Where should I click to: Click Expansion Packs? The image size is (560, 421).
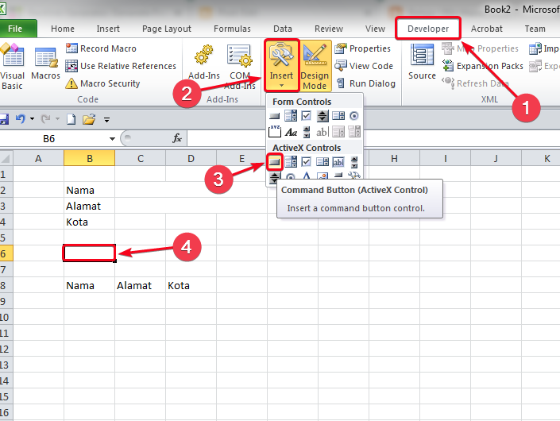click(x=482, y=66)
